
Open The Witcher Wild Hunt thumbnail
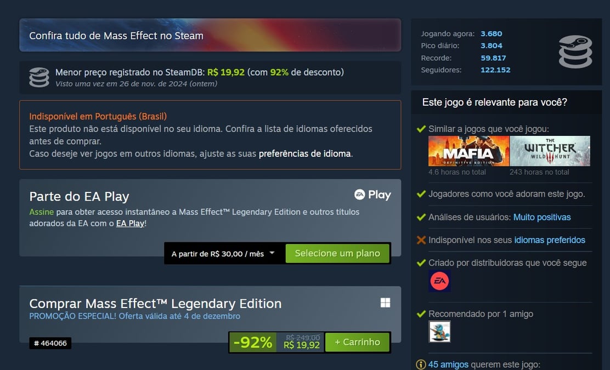pos(550,151)
